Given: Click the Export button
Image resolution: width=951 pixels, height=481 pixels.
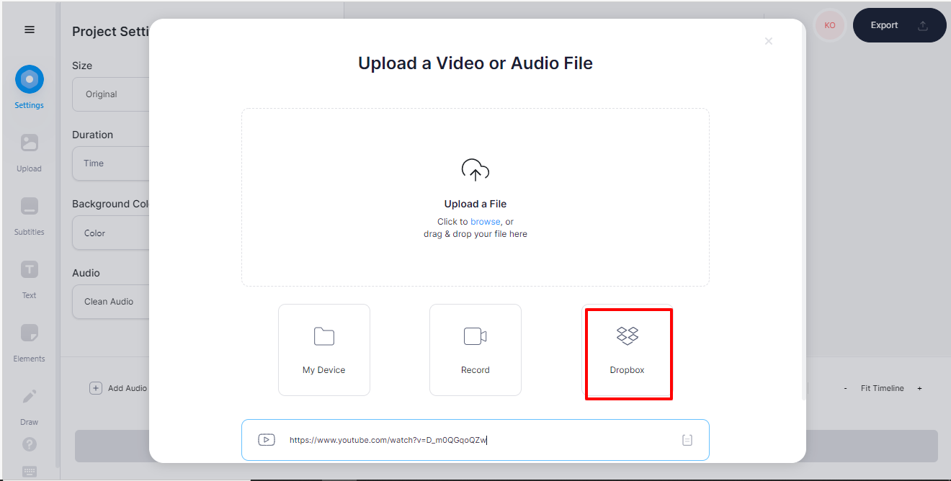Looking at the screenshot, I should point(900,25).
